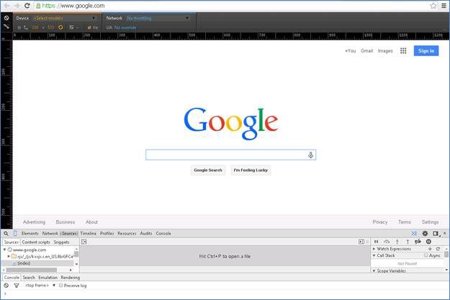Screen dimensions: 450x300
Task: Open the Device select model dropdown
Action: click(x=65, y=18)
